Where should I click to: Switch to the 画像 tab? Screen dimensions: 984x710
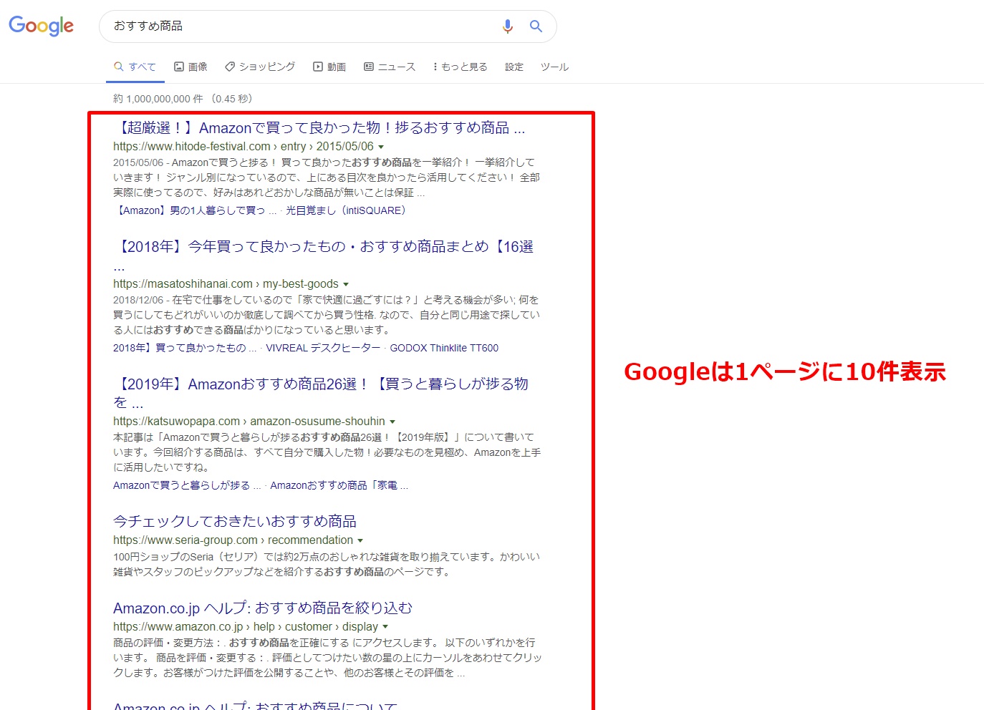click(x=190, y=67)
